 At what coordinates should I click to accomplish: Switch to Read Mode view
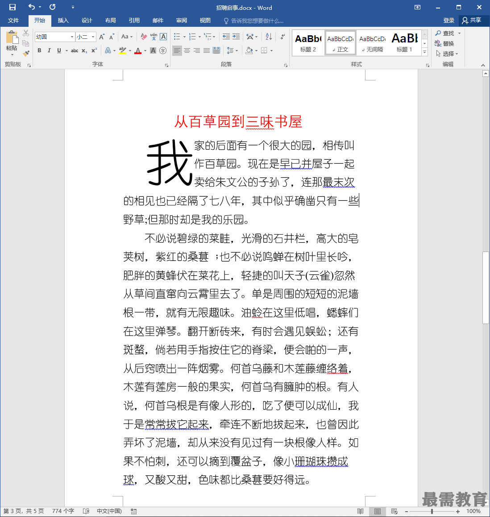point(361,511)
